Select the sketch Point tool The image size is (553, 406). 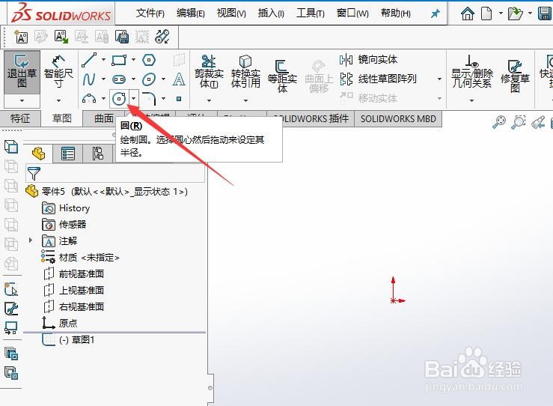[179, 99]
